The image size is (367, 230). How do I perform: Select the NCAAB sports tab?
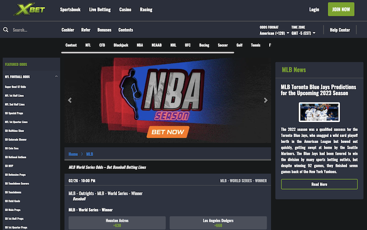(x=157, y=45)
